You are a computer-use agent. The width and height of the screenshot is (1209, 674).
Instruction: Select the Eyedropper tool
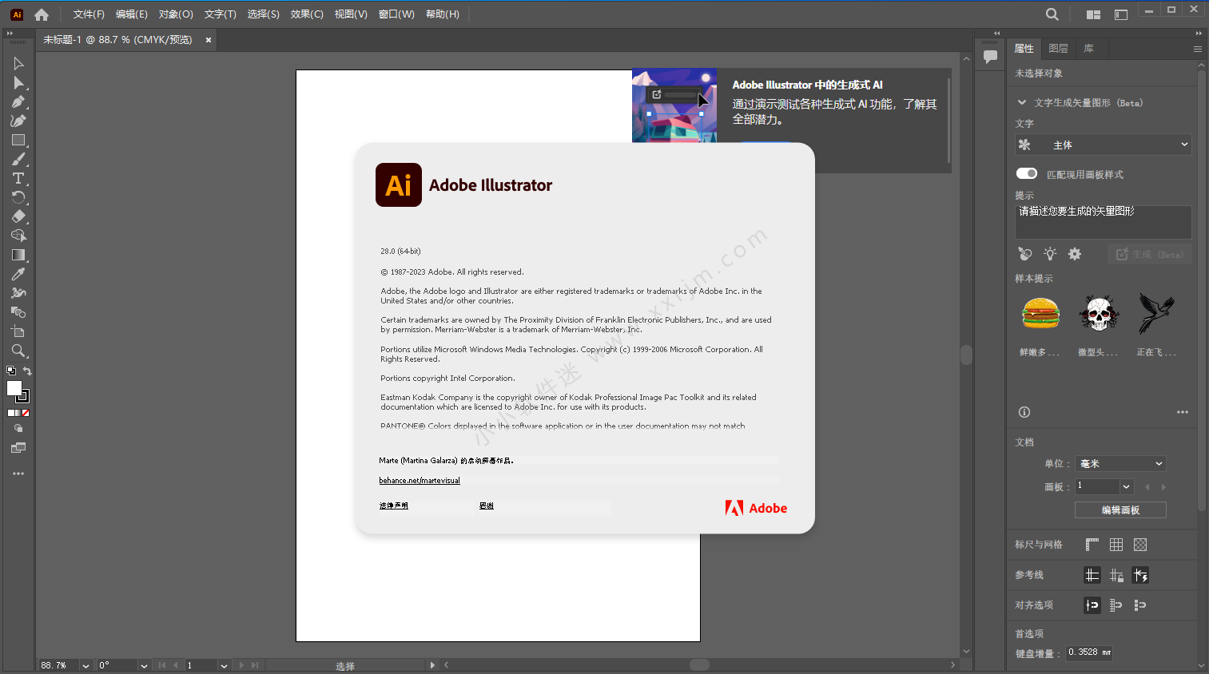[x=18, y=275]
